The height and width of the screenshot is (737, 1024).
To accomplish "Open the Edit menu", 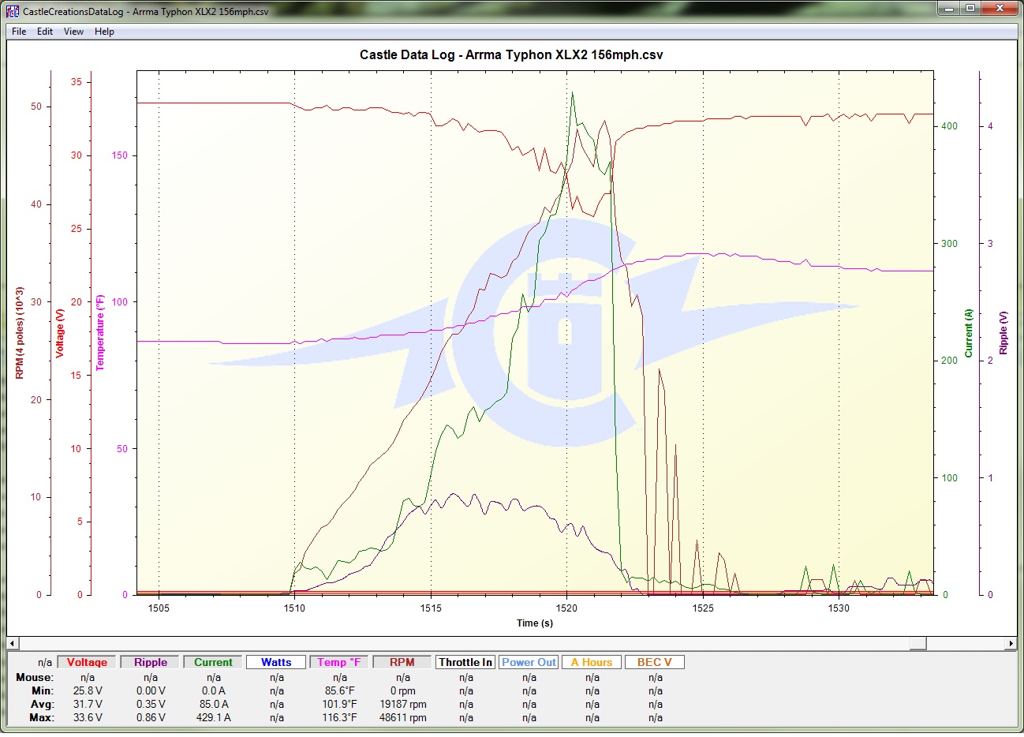I will pyautogui.click(x=45, y=32).
